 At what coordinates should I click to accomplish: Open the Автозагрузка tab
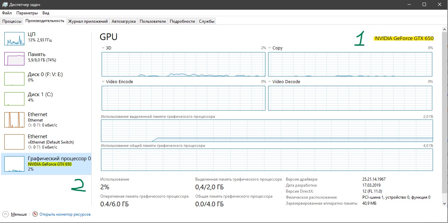[x=124, y=21]
